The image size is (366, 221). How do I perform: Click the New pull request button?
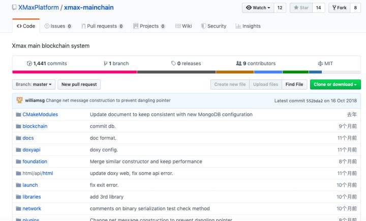(x=79, y=85)
